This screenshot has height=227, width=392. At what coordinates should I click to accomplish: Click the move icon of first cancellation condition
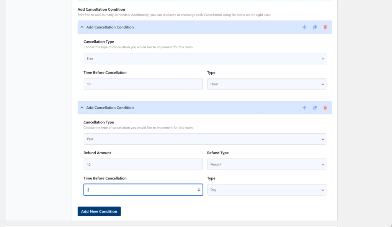(304, 27)
